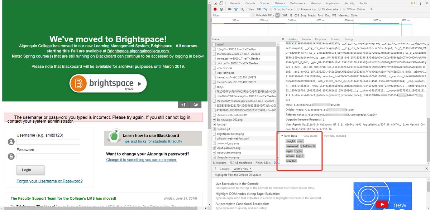Enable the Preserve log checkbox
430x210 pixels.
(x=298, y=9)
